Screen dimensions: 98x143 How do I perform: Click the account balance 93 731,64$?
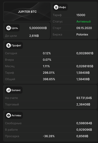[x=84, y=98]
